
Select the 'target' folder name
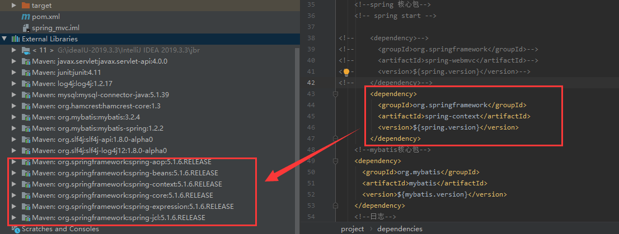(x=41, y=6)
